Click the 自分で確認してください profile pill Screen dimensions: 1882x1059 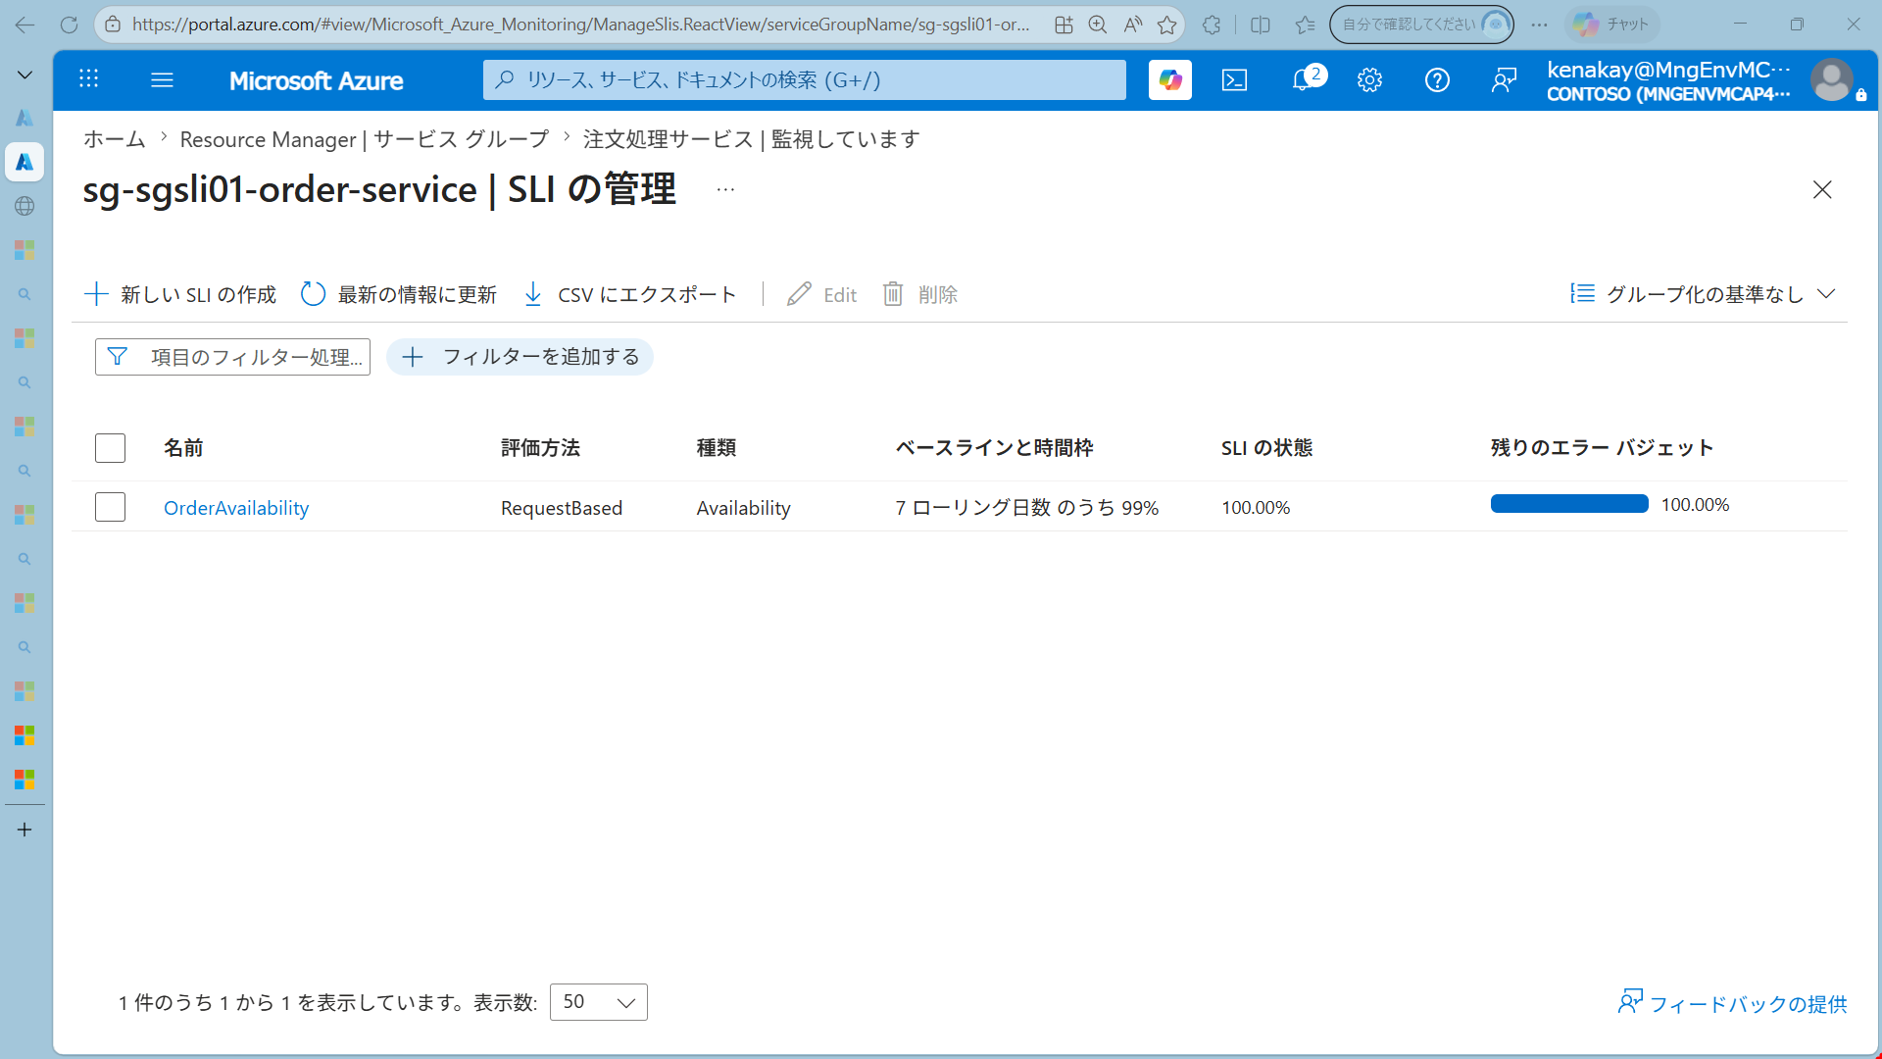[1421, 25]
